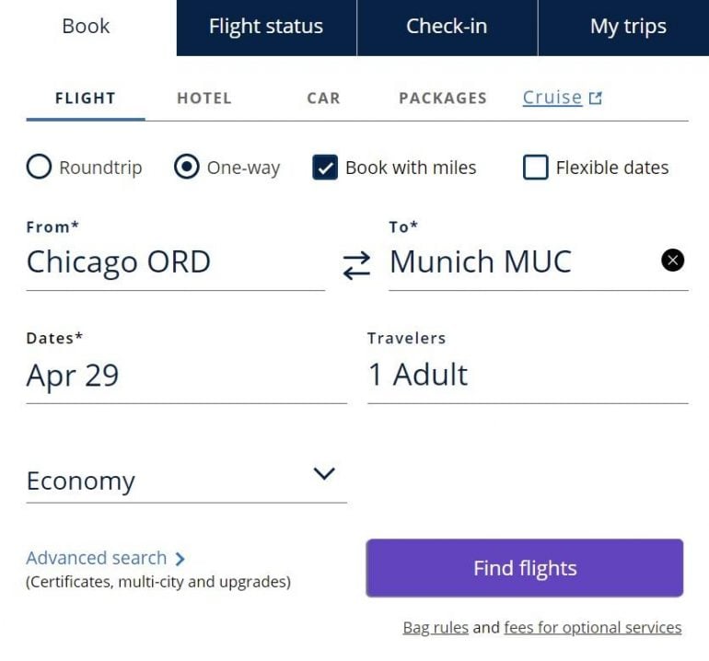Open the Bag rules link
Screen dimensions: 709x661
pos(436,628)
